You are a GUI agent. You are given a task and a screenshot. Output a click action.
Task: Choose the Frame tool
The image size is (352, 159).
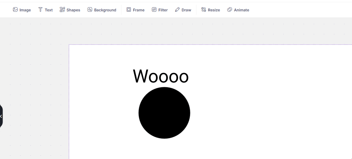[135, 10]
